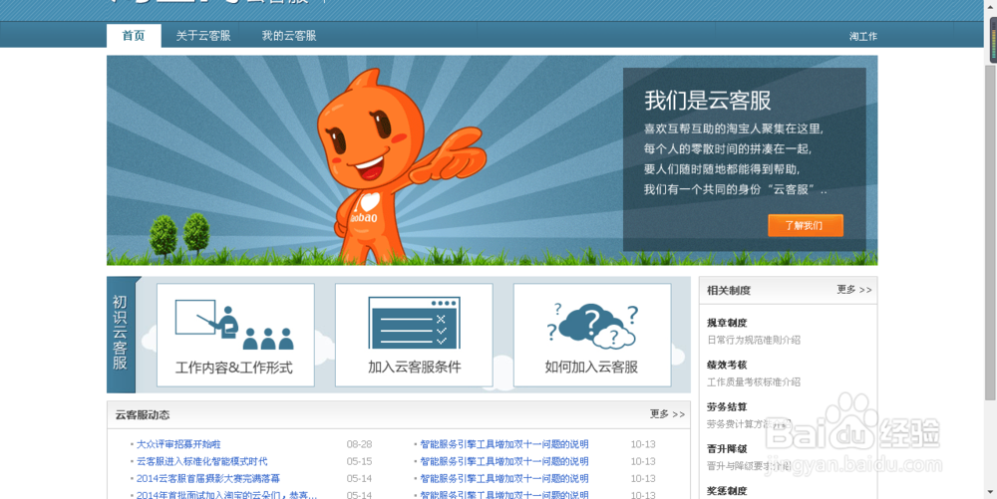Open the 首页 navigation tab
Screen dimensions: 997x499
pyautogui.click(x=134, y=36)
